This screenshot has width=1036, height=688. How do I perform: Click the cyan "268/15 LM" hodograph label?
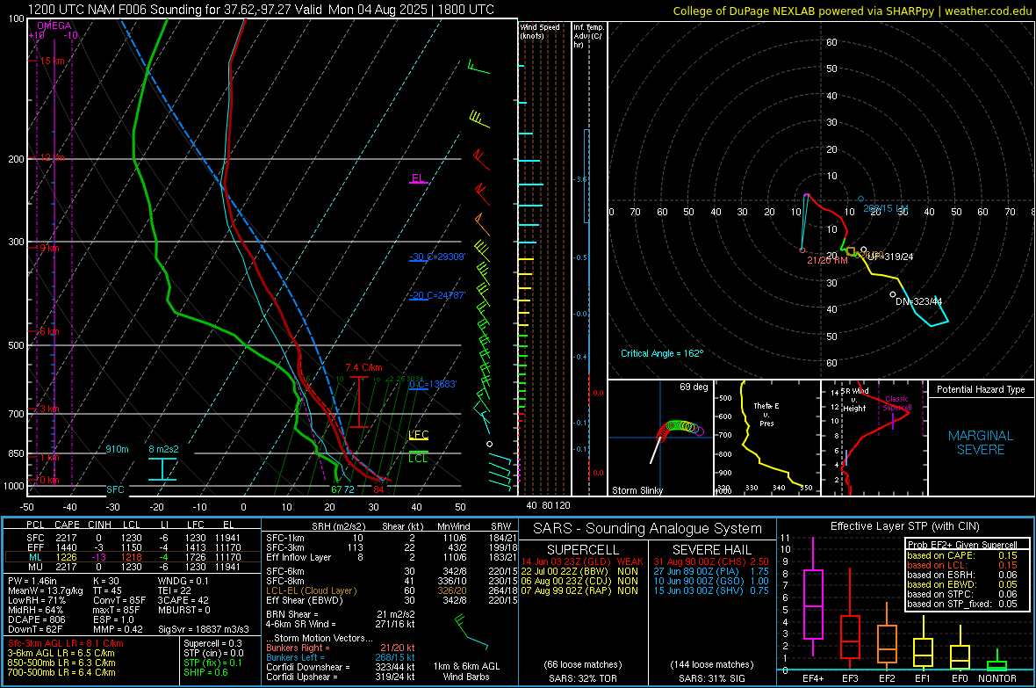tap(885, 208)
